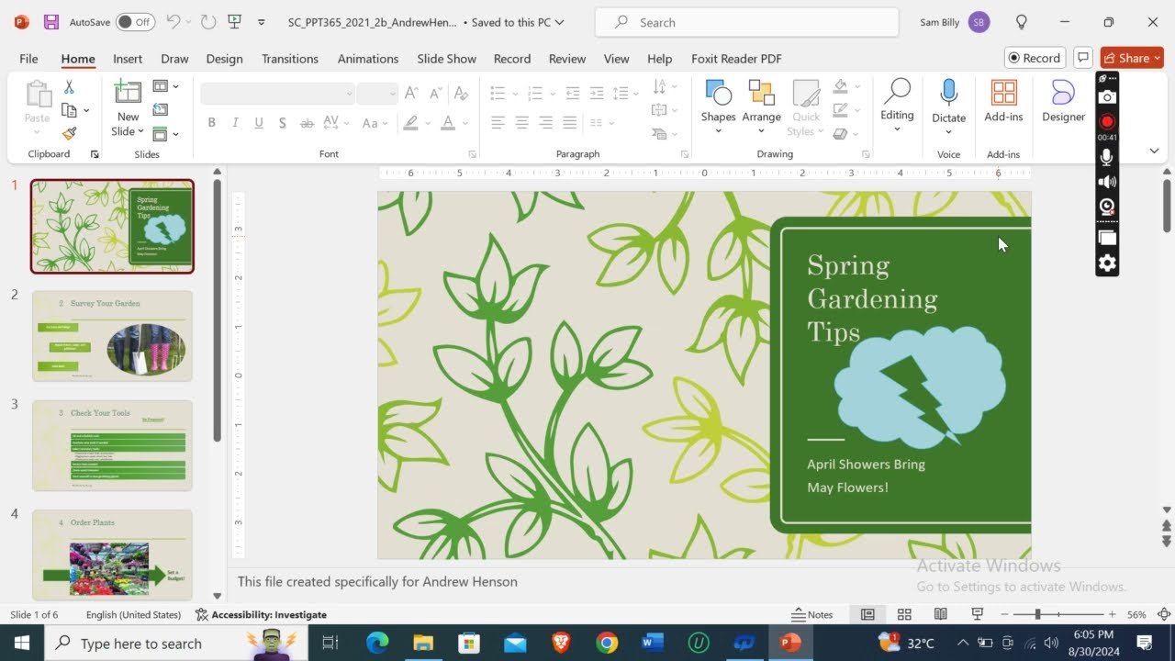Image resolution: width=1175 pixels, height=661 pixels.
Task: Open the Add-ins button
Action: coord(1003,101)
